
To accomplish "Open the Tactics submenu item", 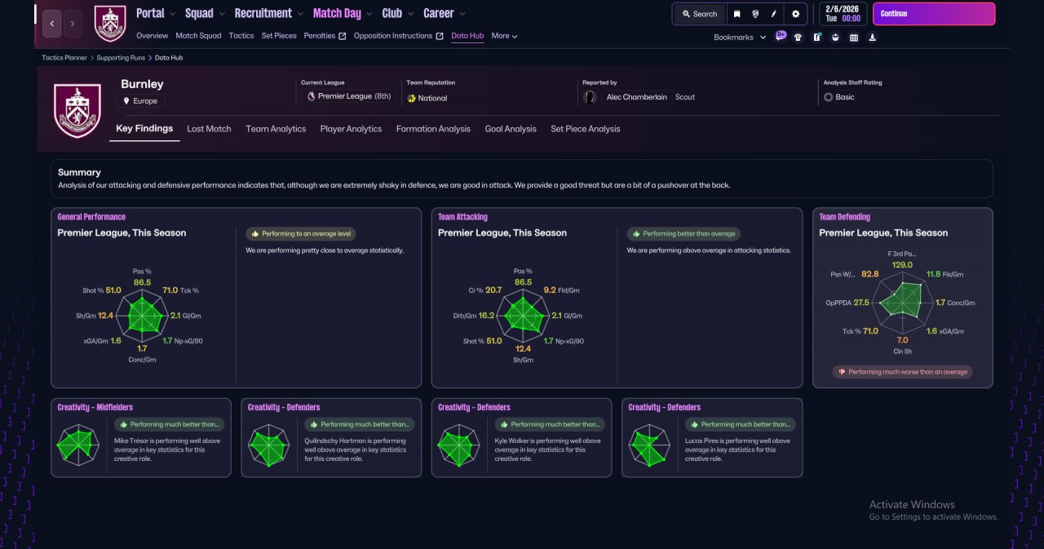I will pos(241,36).
